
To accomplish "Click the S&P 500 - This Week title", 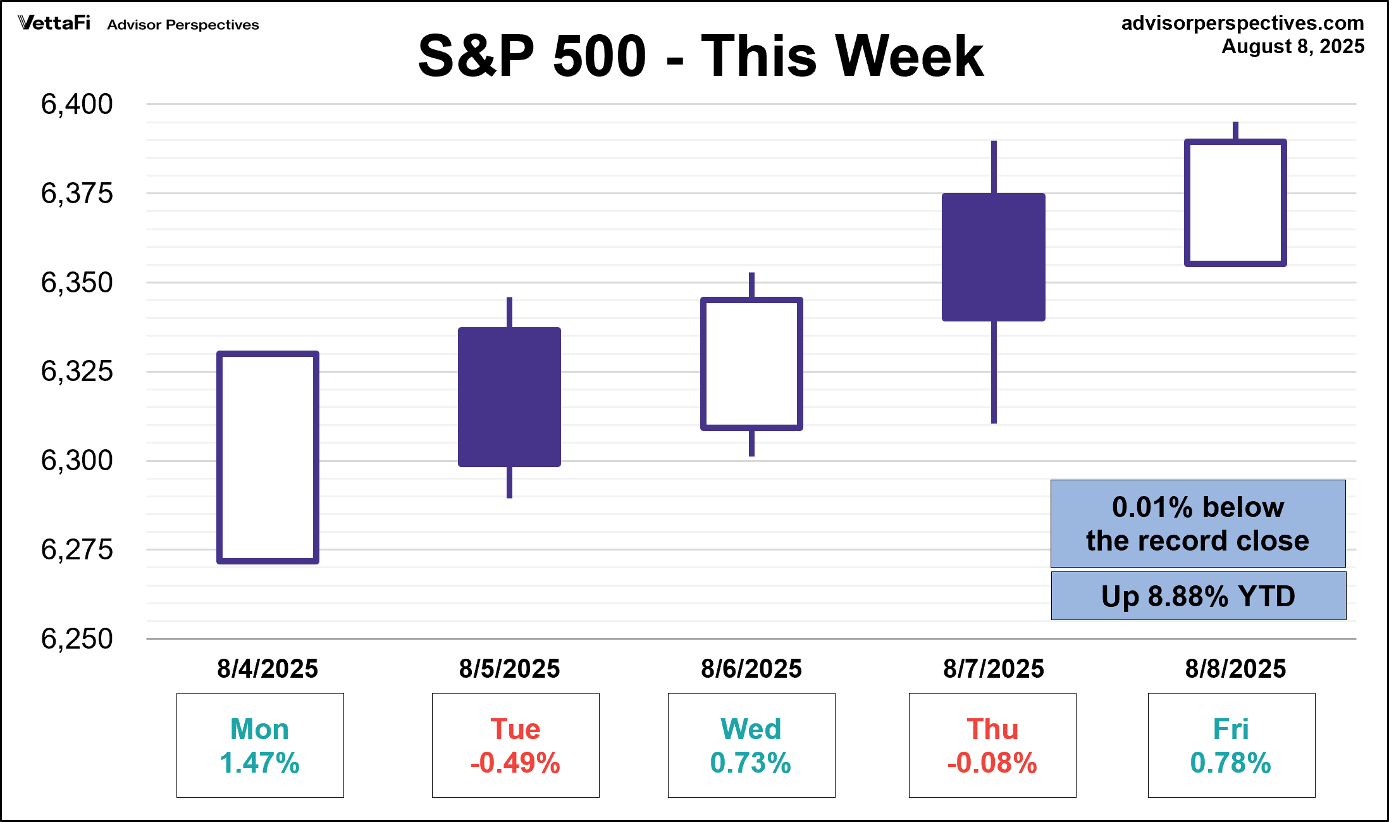I will 700,56.
